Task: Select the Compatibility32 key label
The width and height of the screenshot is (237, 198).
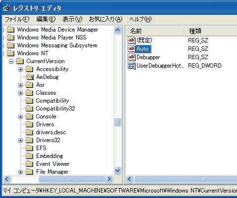Action: (x=55, y=109)
